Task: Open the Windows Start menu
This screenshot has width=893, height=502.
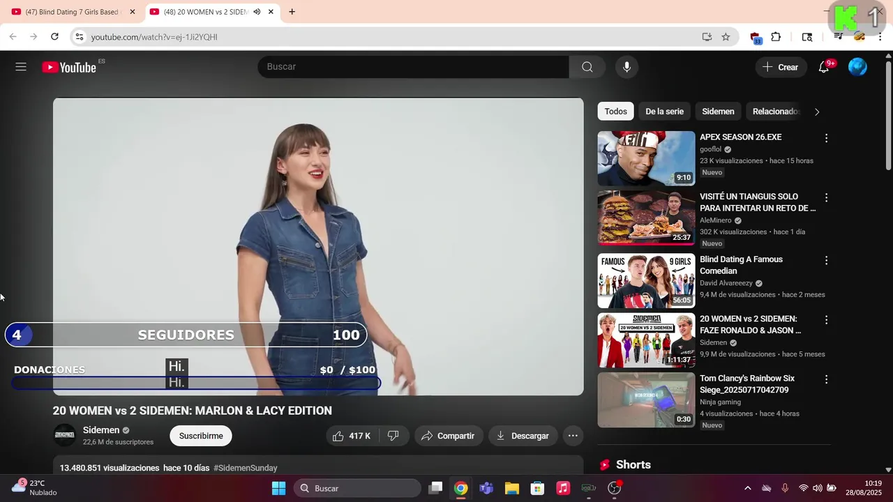Action: 278,488
